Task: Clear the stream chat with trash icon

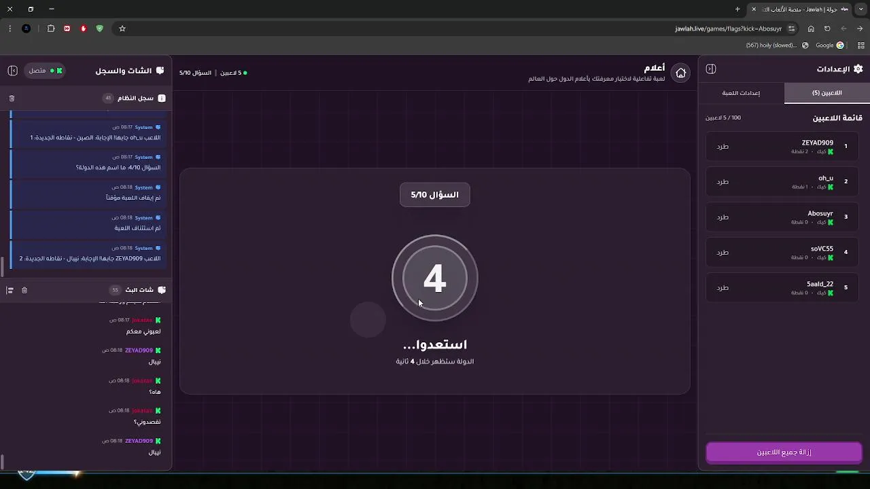Action: pos(24,290)
